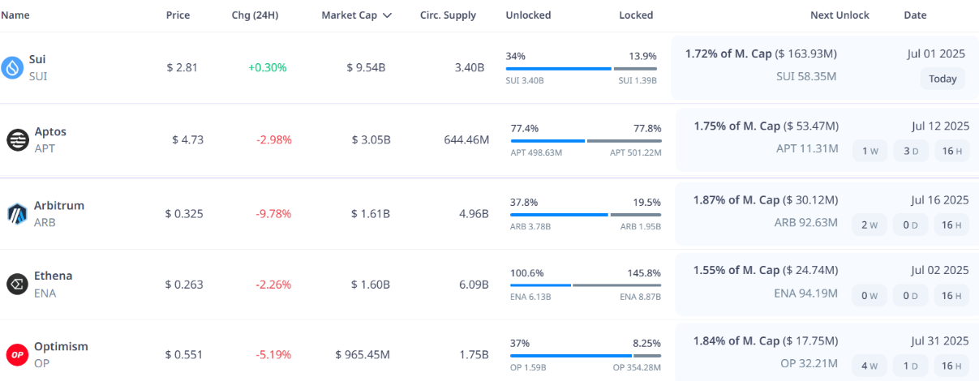Sort table by Chg (24H) header
Screen dimensions: 979x381
[255, 15]
